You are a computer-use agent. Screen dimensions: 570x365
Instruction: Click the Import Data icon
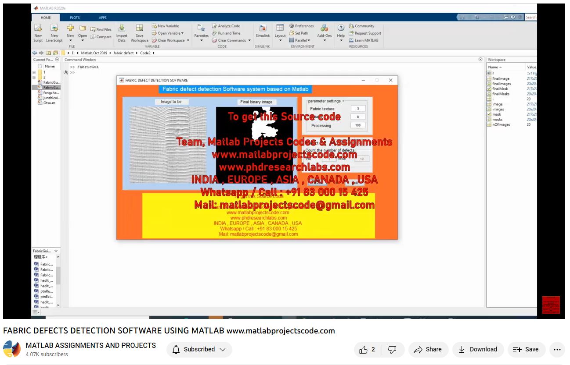point(122,32)
